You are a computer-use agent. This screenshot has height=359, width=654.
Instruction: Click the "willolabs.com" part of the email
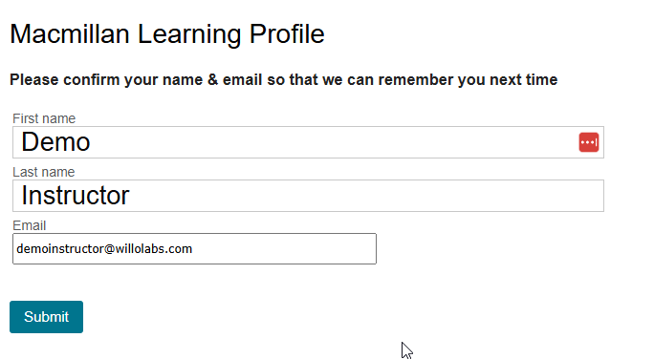point(154,249)
